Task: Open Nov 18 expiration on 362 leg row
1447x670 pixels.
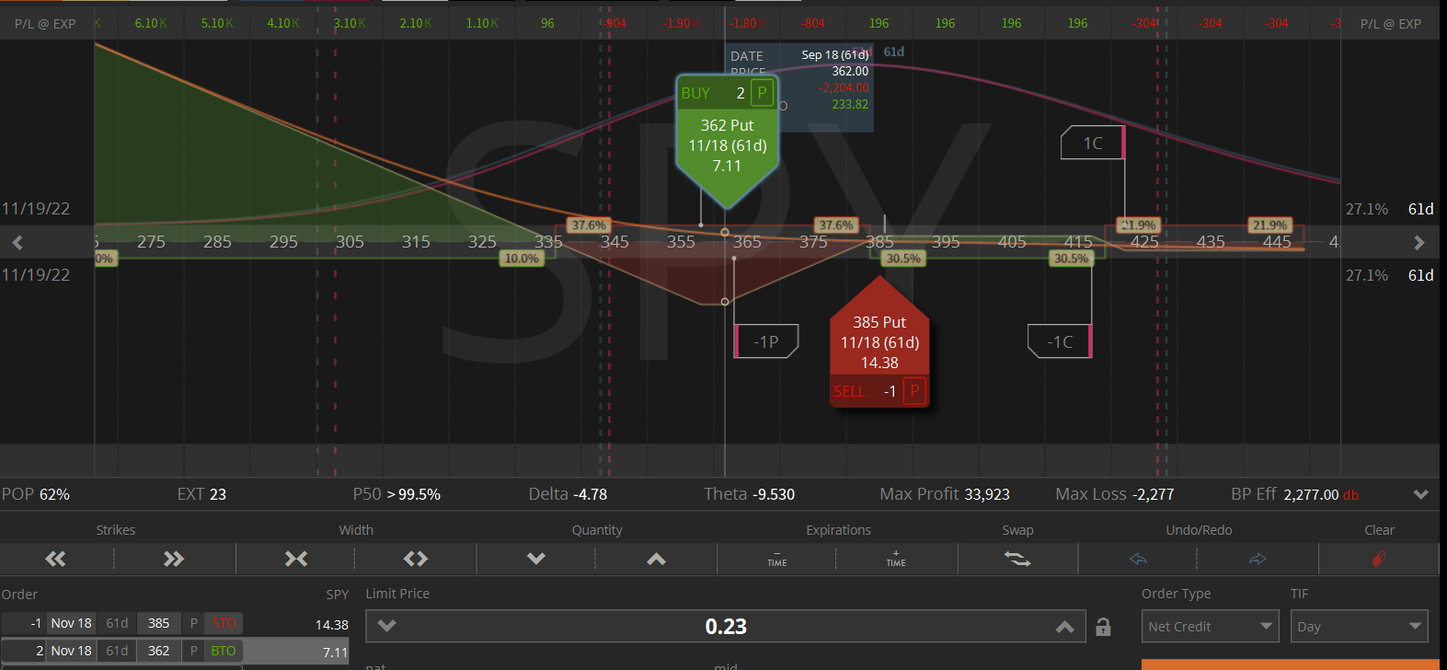Action: (71, 651)
